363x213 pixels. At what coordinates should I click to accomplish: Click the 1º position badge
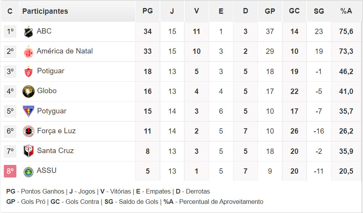pos(10,32)
